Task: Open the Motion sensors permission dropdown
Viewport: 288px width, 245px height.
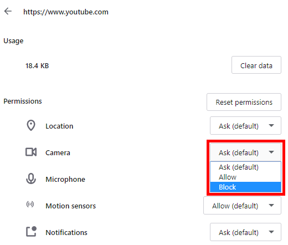Action: coord(242,206)
